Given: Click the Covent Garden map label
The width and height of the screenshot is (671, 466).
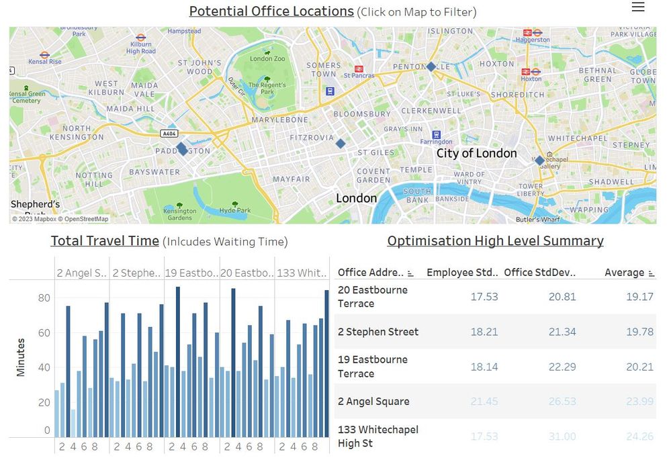Looking at the screenshot, I should click(x=373, y=175).
